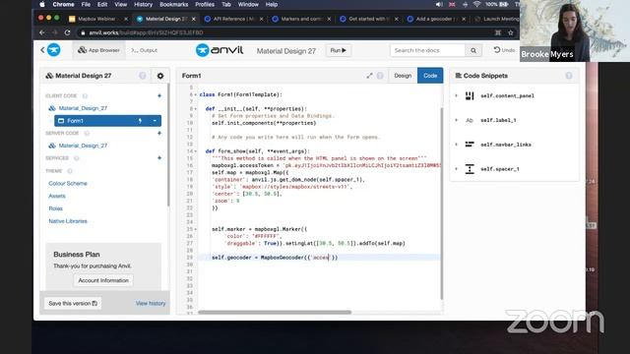Click info icon beside Material Design 27 heading
This screenshot has width=630, height=354.
[x=142, y=76]
